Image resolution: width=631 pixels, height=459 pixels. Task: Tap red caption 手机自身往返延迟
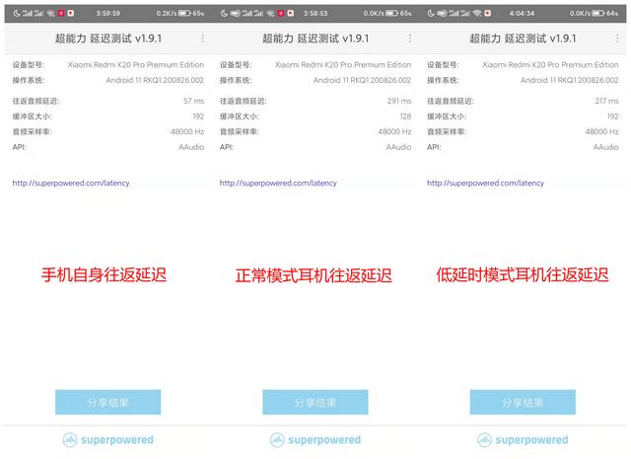(104, 274)
